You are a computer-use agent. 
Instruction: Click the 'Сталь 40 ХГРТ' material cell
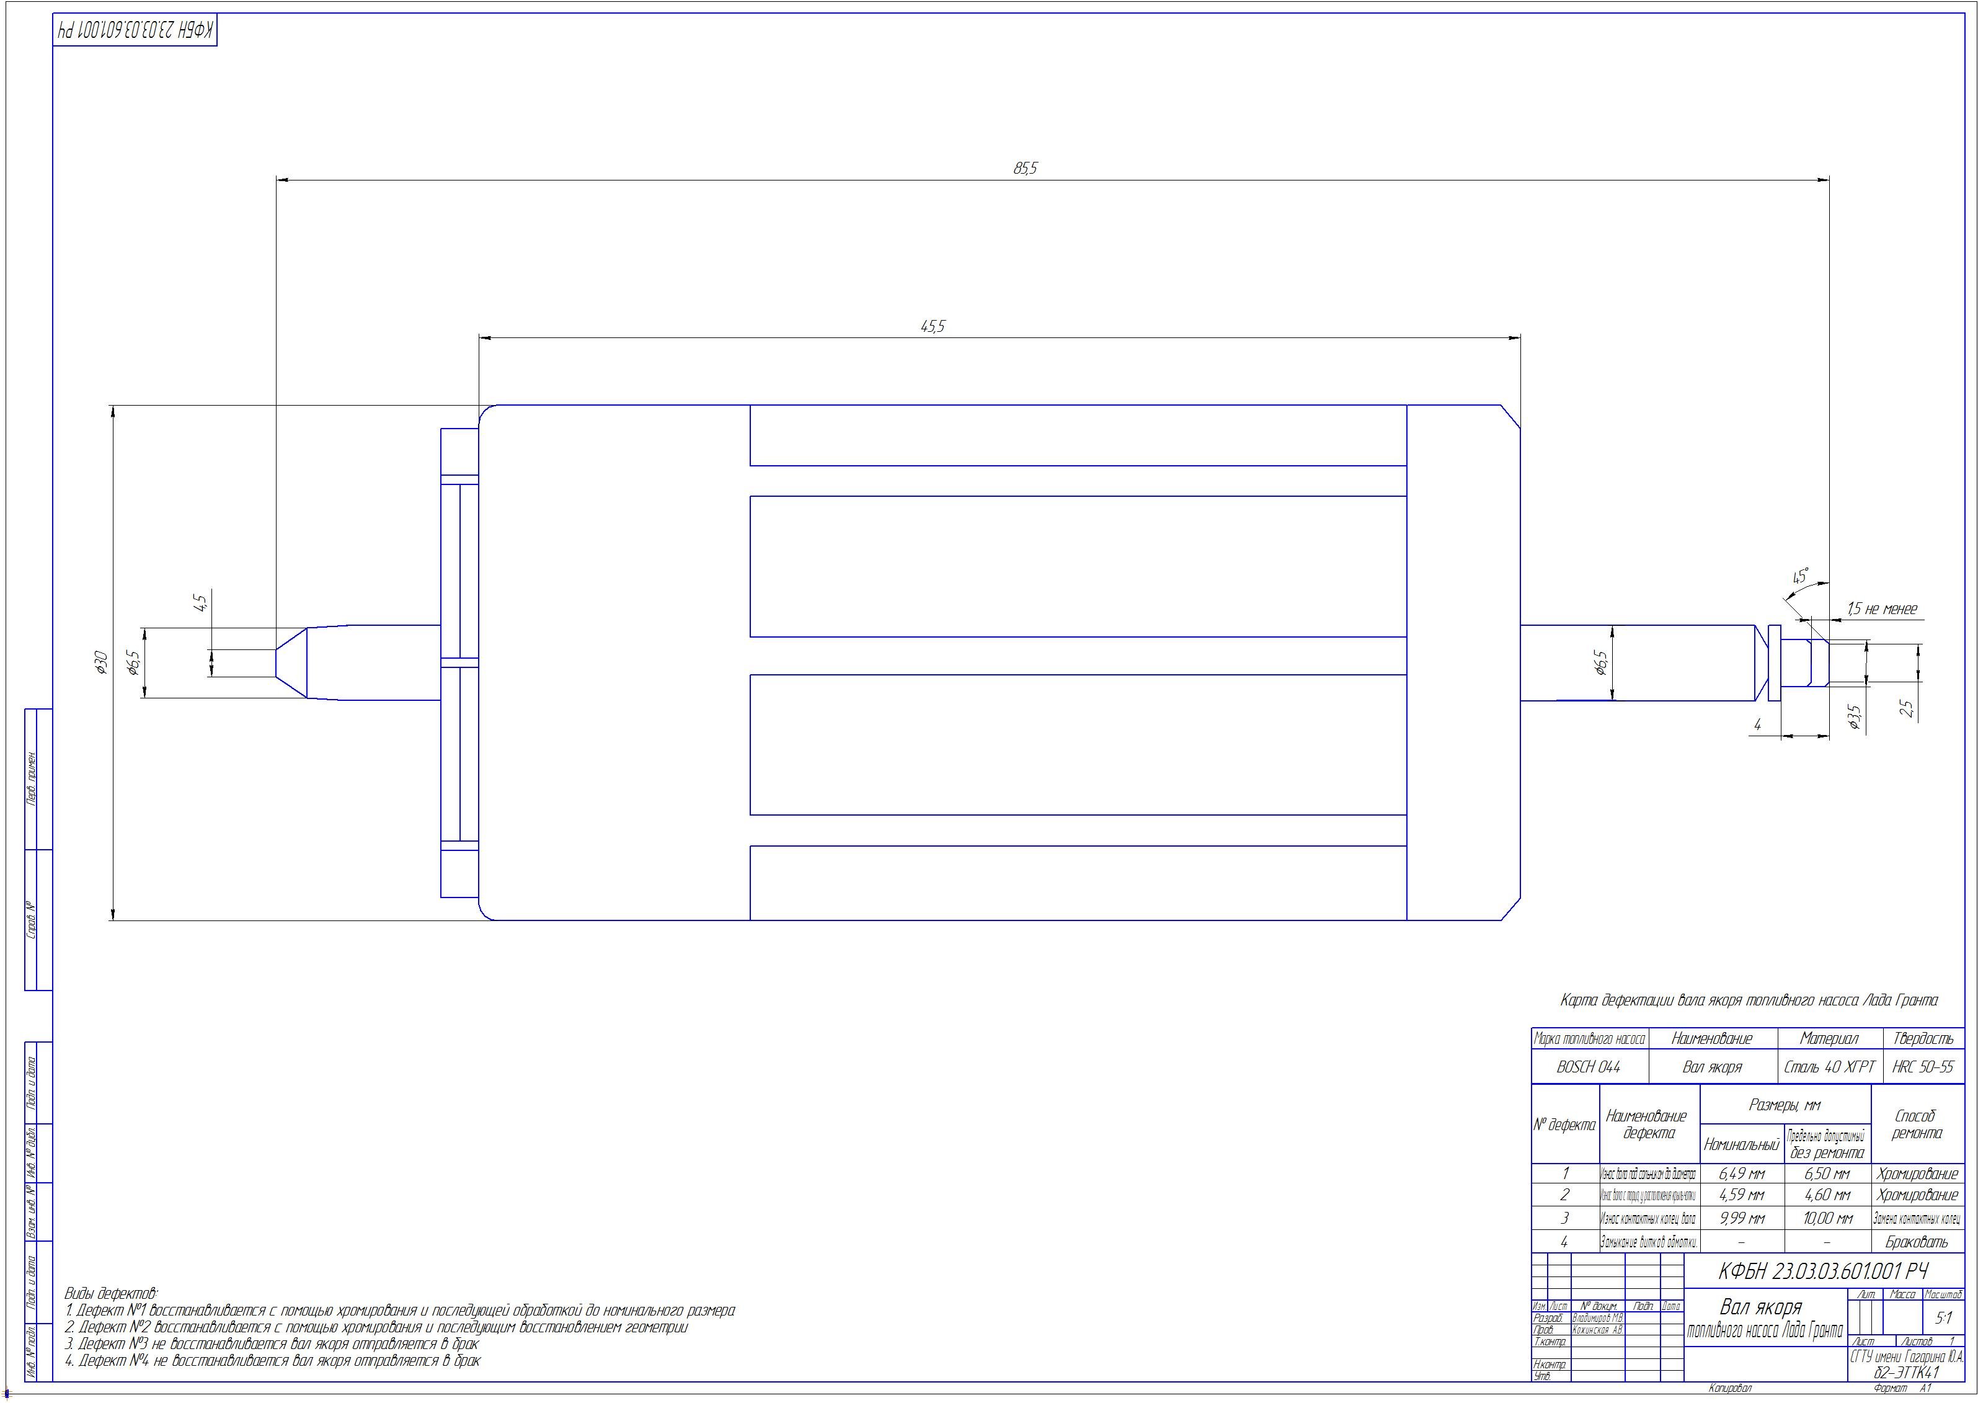pyautogui.click(x=1829, y=1067)
